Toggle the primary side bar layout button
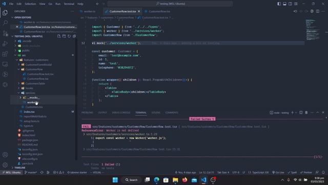 (279, 4)
